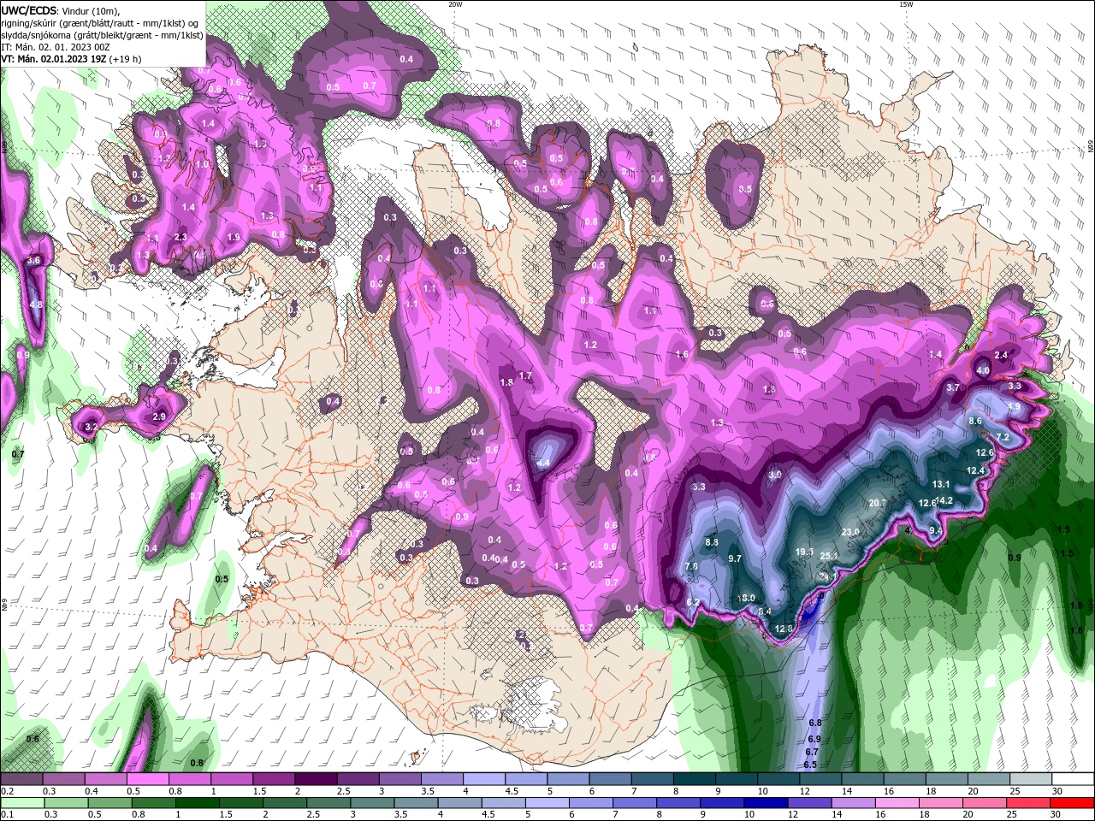Click the 14.2 precipitation value
The height and width of the screenshot is (821, 1095).
point(944,500)
